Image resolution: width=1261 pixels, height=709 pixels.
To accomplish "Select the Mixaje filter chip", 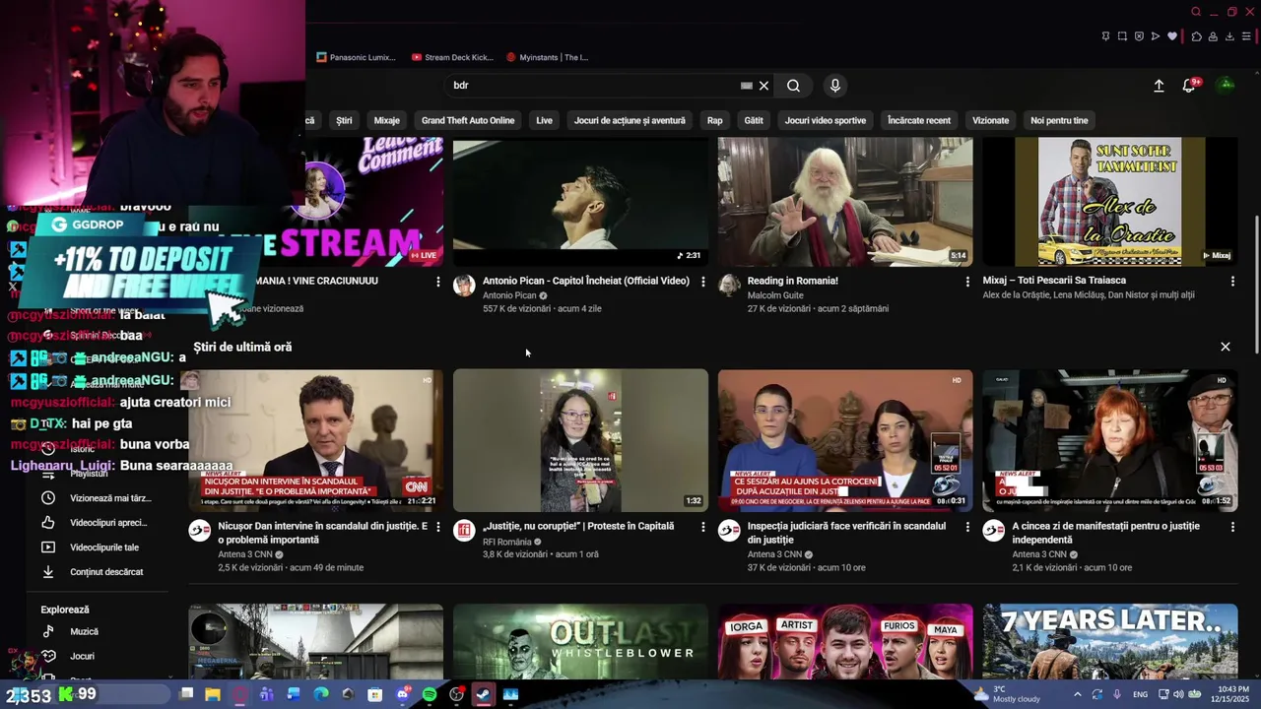I will click(x=386, y=120).
